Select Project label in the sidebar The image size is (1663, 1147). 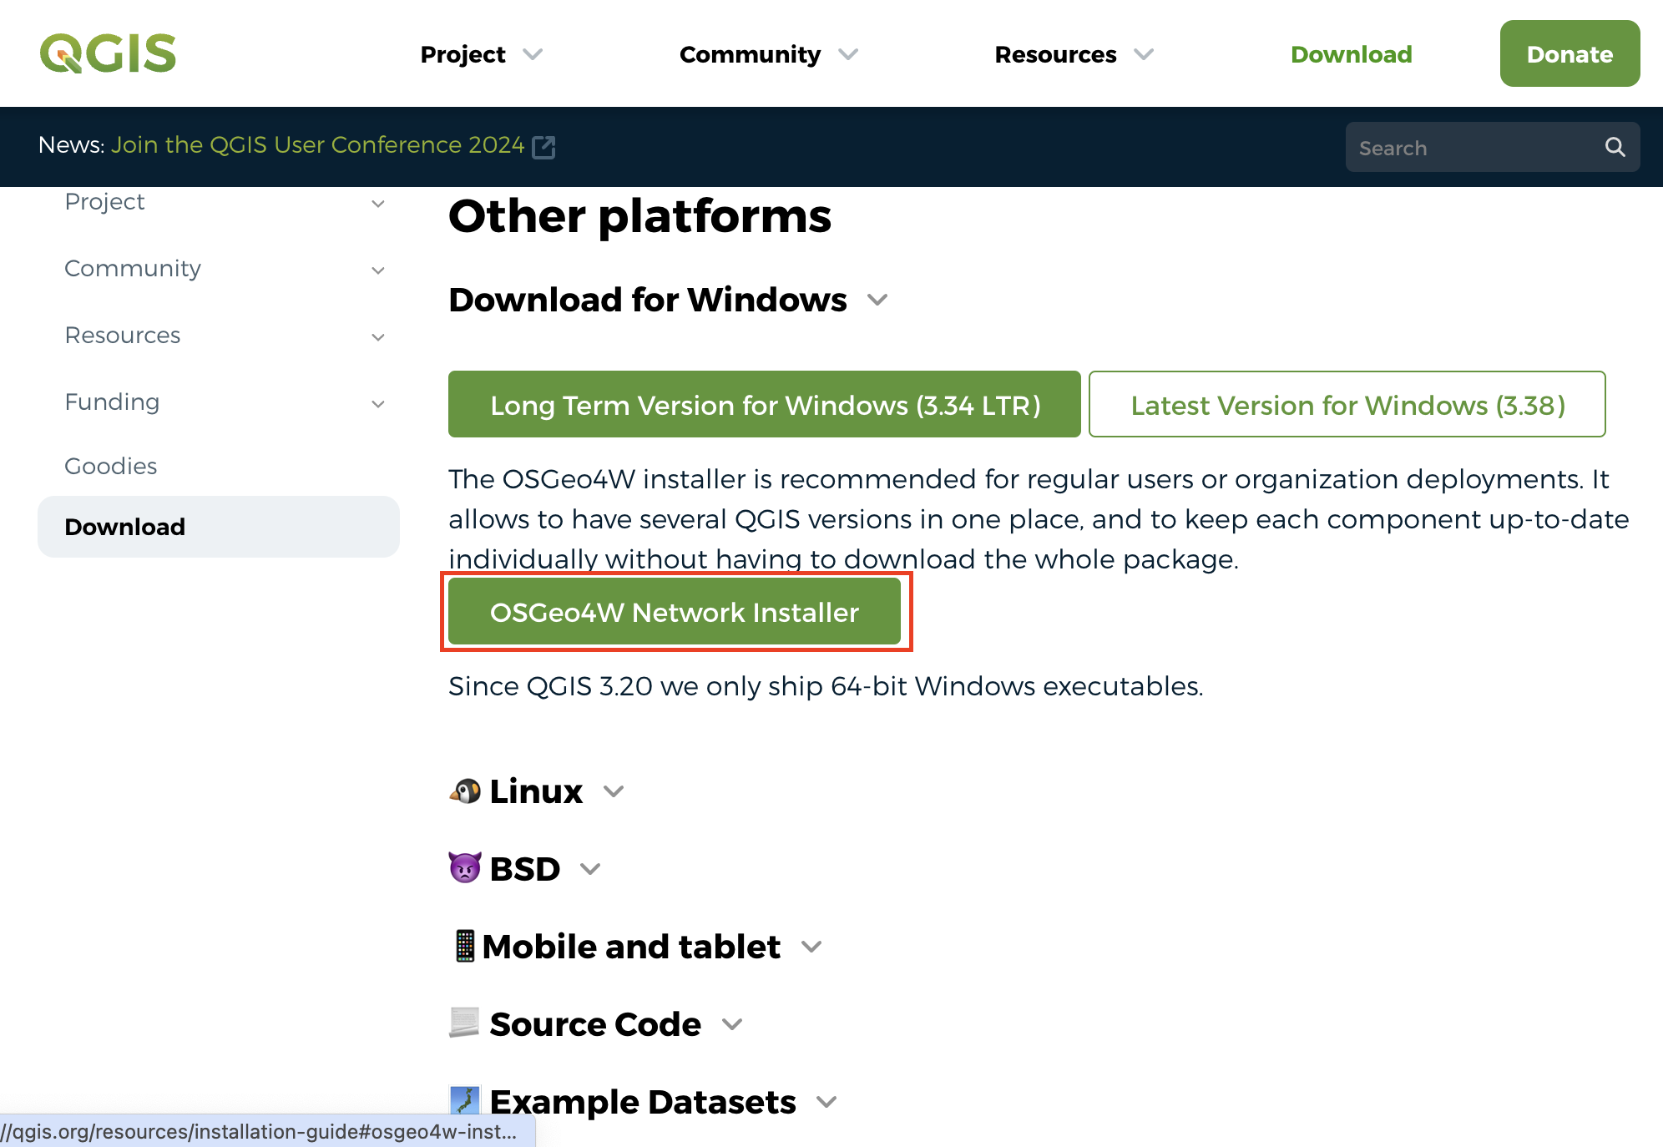click(x=104, y=201)
